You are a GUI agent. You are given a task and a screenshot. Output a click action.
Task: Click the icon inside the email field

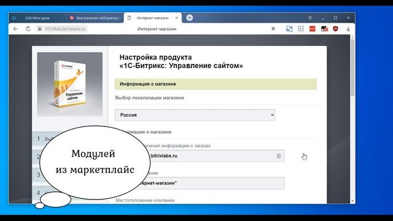pyautogui.click(x=278, y=156)
